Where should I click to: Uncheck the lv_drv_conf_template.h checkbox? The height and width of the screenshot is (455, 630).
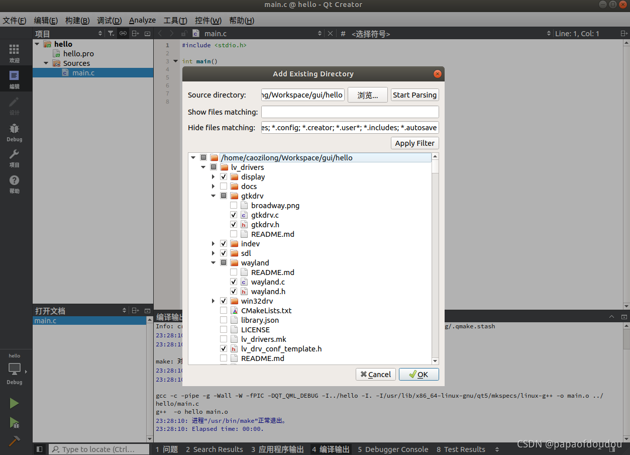224,348
